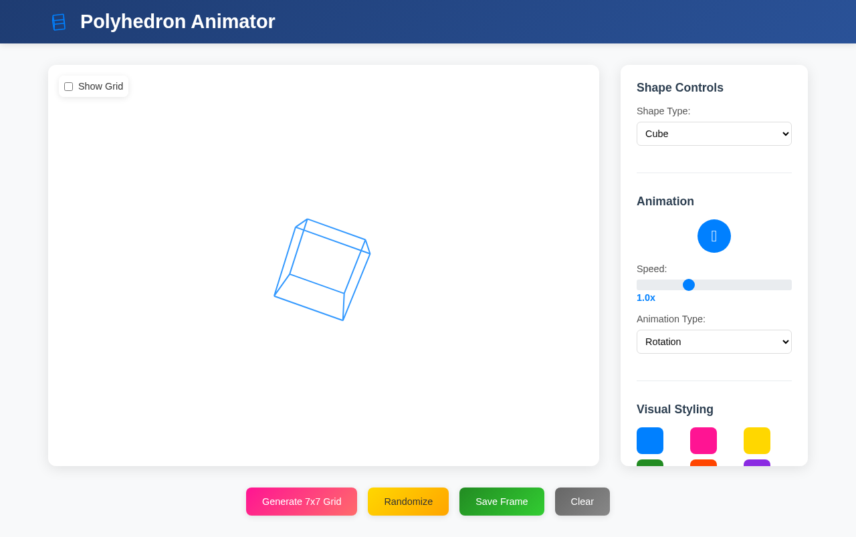856x537 pixels.
Task: Open the Animation Type dropdown
Action: pyautogui.click(x=714, y=342)
